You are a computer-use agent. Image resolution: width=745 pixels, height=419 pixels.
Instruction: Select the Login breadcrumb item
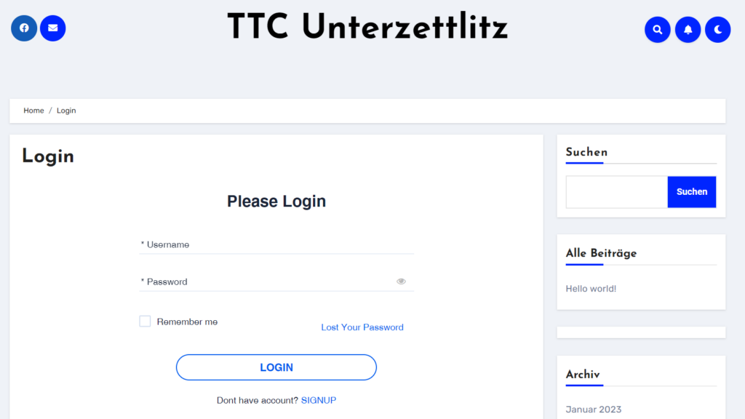[66, 111]
